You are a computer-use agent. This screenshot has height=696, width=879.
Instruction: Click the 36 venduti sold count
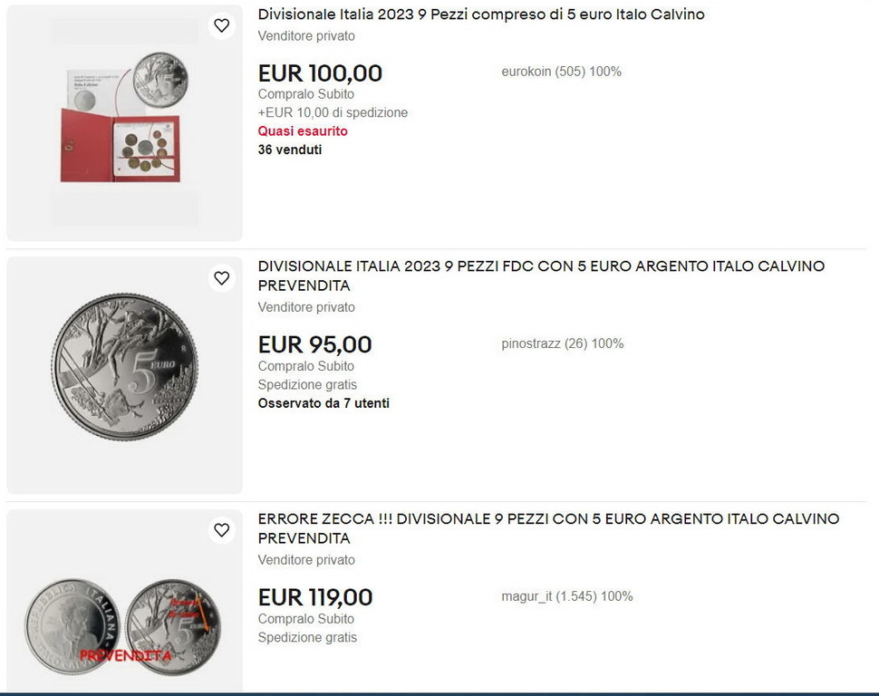tap(290, 150)
